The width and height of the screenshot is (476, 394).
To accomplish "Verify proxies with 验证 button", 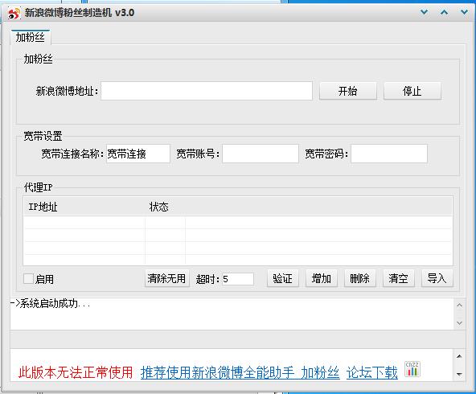I will 283,278.
